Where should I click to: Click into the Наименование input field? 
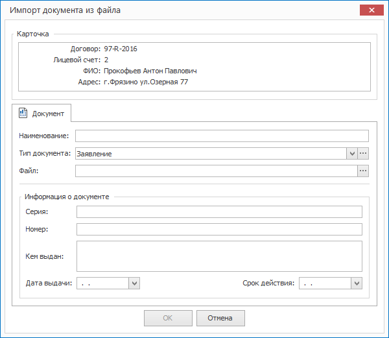[x=222, y=136]
